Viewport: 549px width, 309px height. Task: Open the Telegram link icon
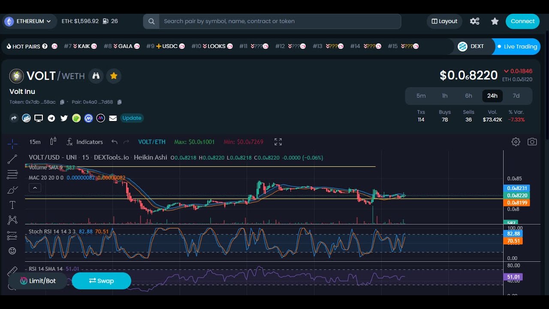[51, 118]
